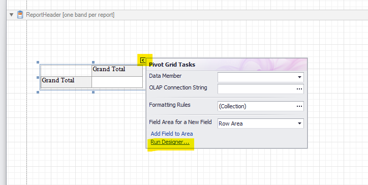Screen dimensions: 368x185
Task: Collapse the ReportHeader band triangle
Action: pyautogui.click(x=12, y=15)
